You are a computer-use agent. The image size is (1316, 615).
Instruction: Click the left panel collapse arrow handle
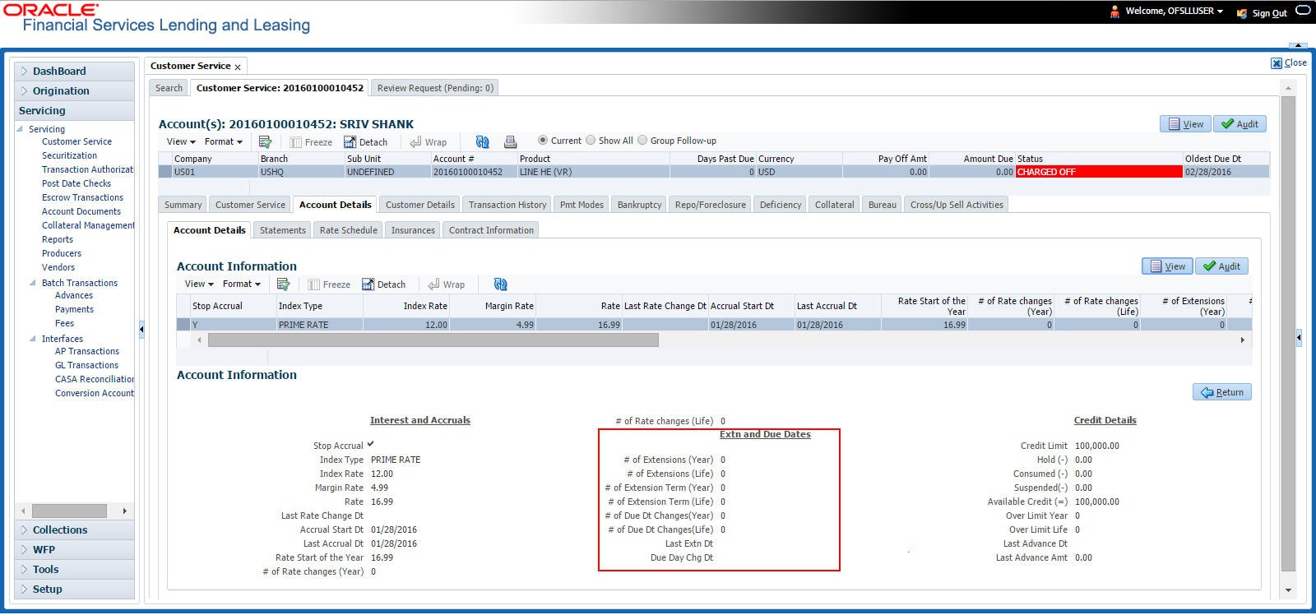(141, 329)
